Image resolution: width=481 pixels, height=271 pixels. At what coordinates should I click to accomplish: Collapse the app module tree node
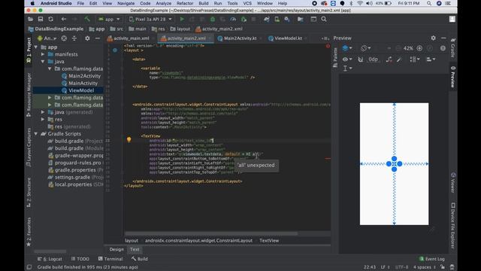coord(36,47)
